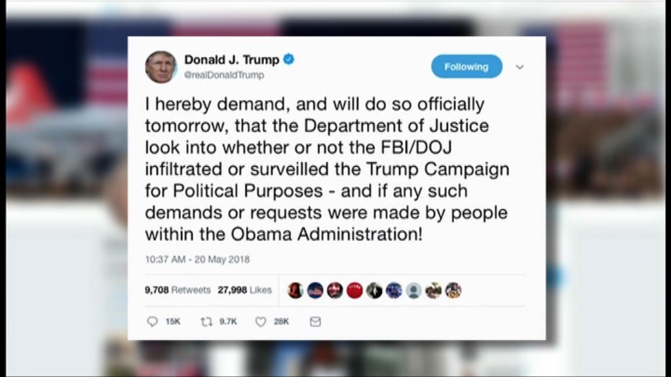The image size is (671, 377).
Task: Click the 15K reply count
Action: pyautogui.click(x=173, y=321)
